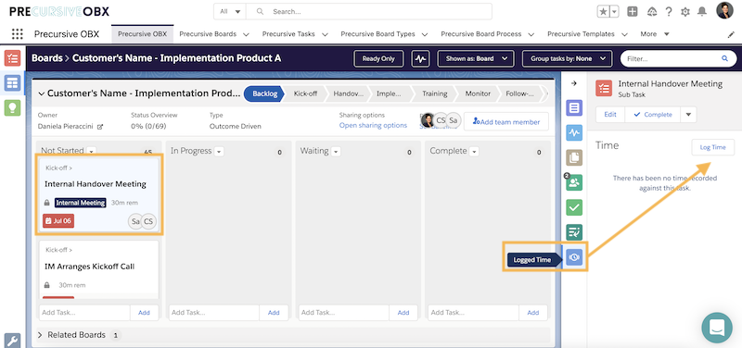Open the app launcher grid icon
This screenshot has width=742, height=348.
17,34
